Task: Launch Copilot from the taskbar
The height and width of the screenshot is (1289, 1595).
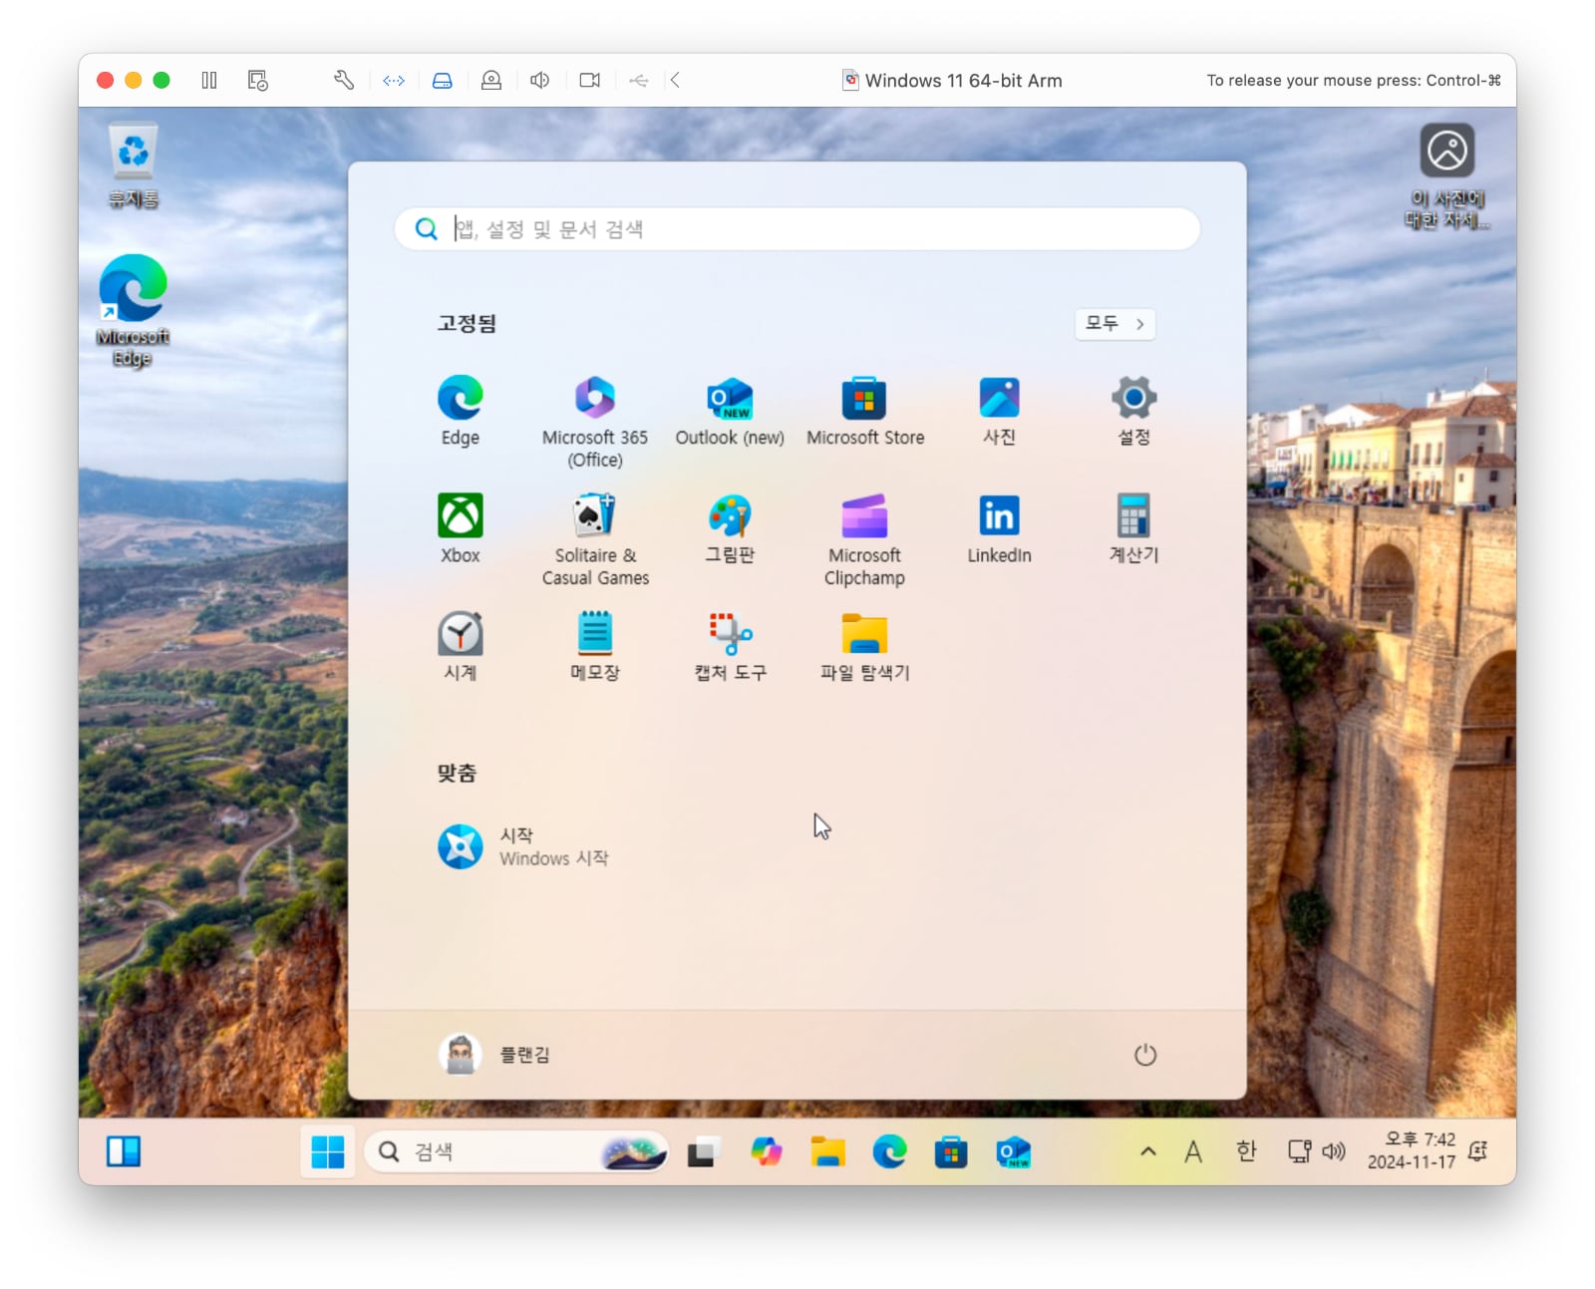Action: 766,1151
